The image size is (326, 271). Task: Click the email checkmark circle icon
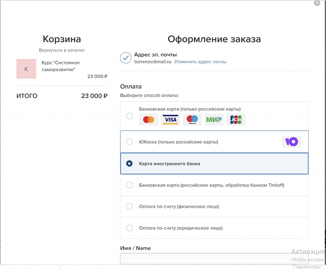click(x=126, y=58)
